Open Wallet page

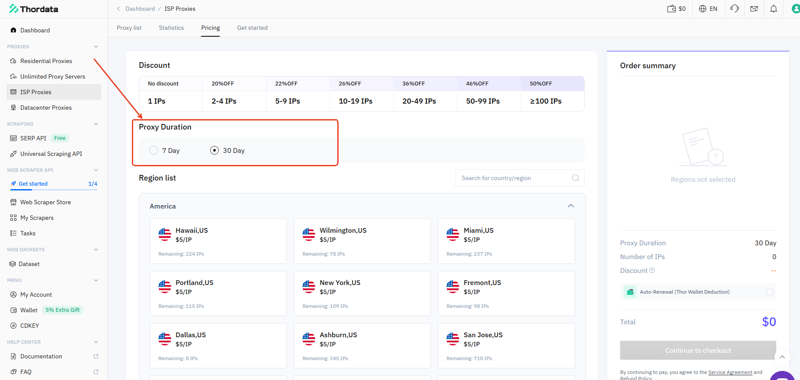click(29, 310)
